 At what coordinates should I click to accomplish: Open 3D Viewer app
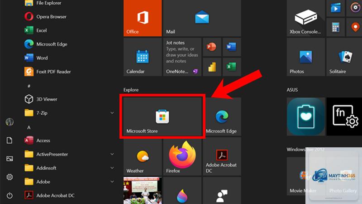[69, 99]
